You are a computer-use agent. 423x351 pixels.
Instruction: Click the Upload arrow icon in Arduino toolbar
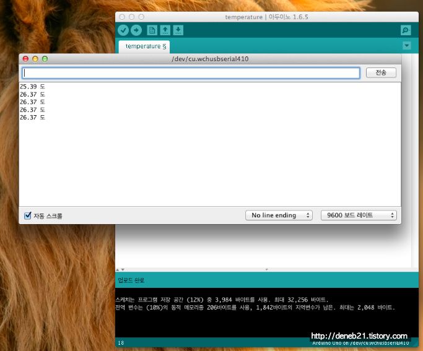pyautogui.click(x=136, y=30)
